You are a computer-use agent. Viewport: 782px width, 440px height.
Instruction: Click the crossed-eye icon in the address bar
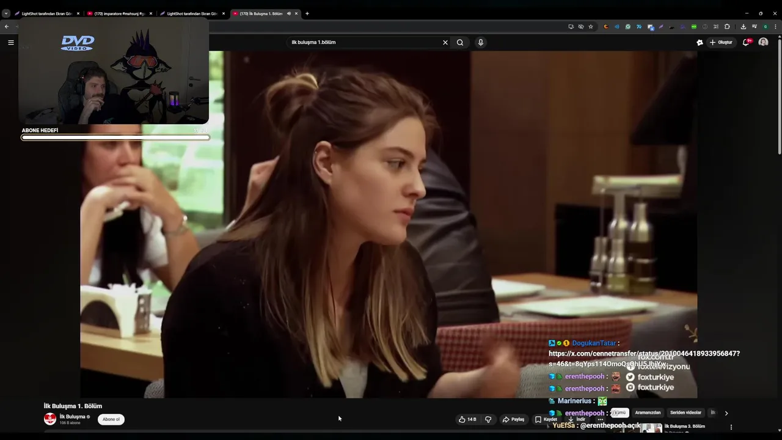(581, 26)
